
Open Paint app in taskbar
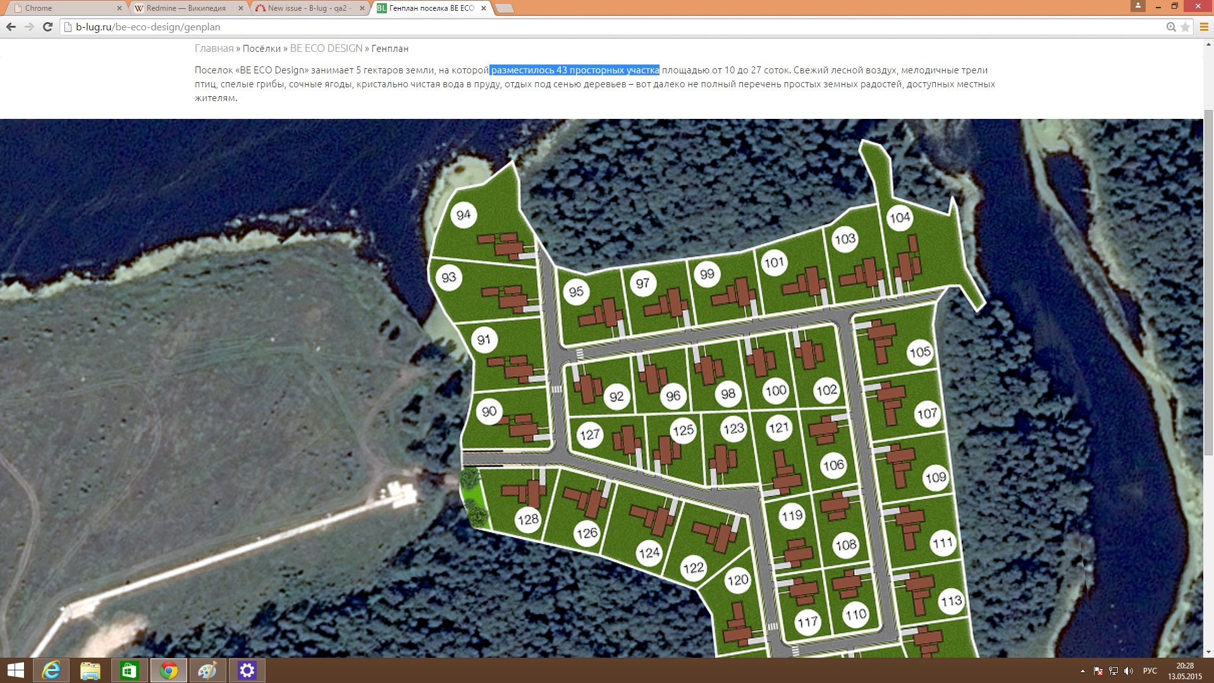pyautogui.click(x=207, y=670)
